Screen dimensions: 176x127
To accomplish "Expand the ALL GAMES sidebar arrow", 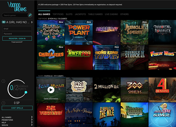I will (32, 117).
